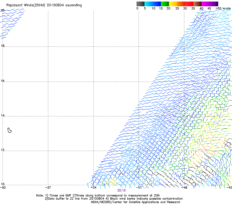Click the gray 0–5 knot legend swatch

point(140,4)
